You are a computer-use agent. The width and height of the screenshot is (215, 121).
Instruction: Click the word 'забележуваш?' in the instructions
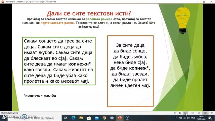89,27
